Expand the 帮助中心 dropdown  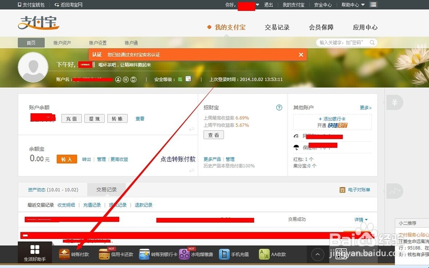click(353, 5)
